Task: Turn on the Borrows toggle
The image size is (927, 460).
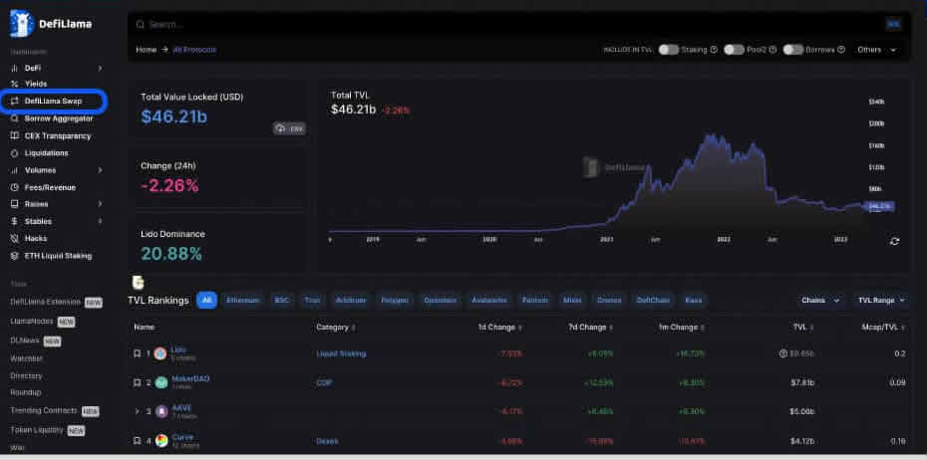Action: coord(792,50)
